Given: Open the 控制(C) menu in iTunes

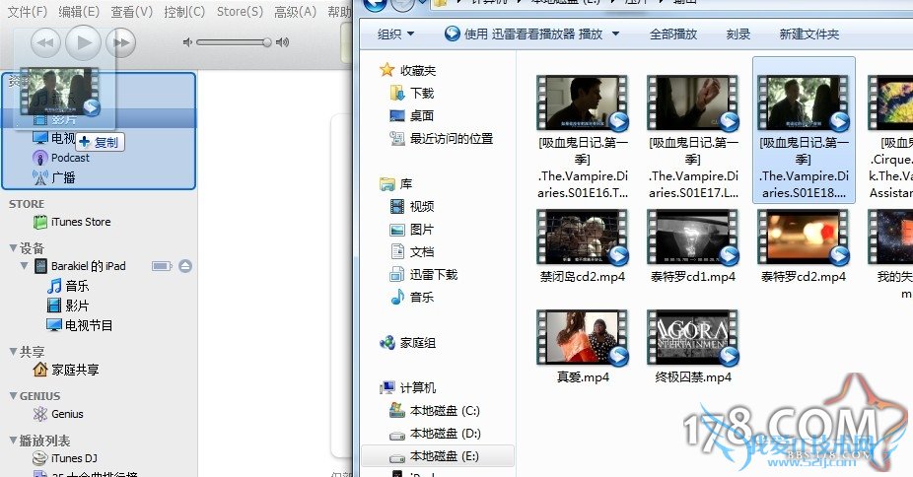Looking at the screenshot, I should click(x=184, y=11).
